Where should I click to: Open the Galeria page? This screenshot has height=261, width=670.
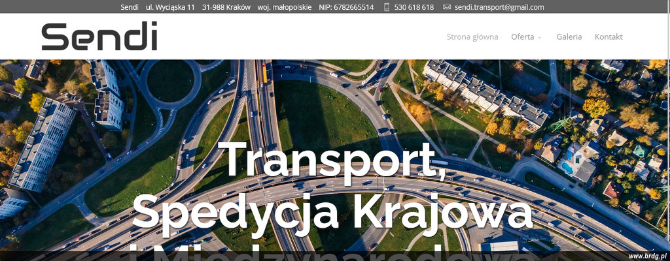pyautogui.click(x=569, y=37)
